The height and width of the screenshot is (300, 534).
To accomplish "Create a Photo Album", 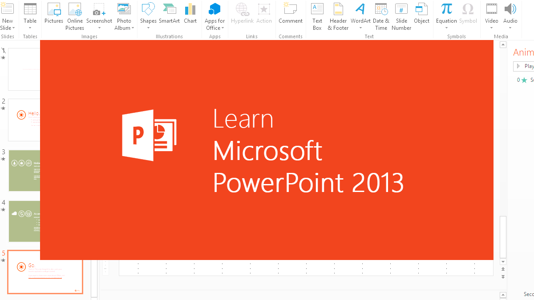I will pyautogui.click(x=124, y=16).
